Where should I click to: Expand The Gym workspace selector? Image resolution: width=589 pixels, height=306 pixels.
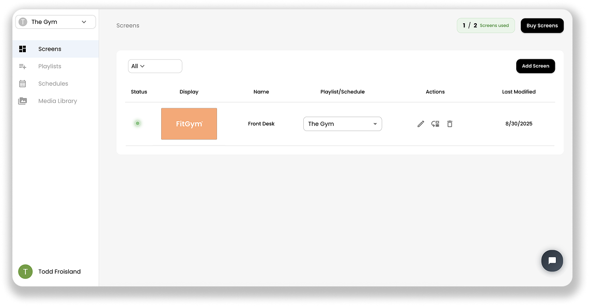[x=56, y=22]
